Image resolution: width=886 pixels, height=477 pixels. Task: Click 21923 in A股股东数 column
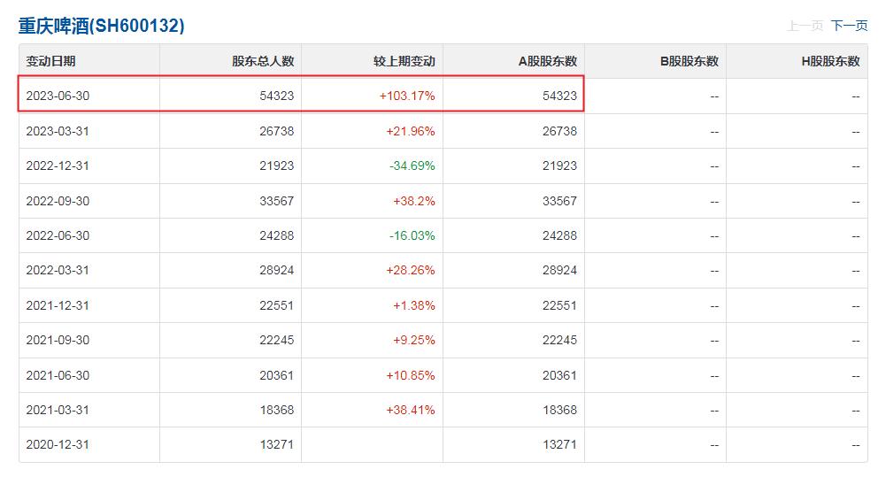click(x=560, y=165)
